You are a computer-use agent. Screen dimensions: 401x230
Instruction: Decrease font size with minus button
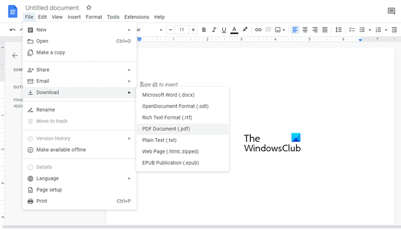pos(171,30)
